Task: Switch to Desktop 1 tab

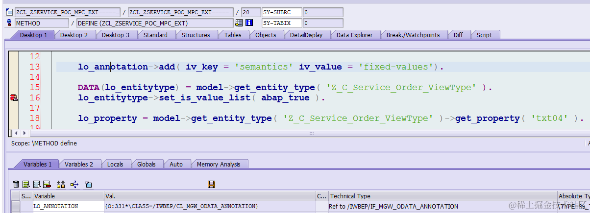Action: click(33, 35)
